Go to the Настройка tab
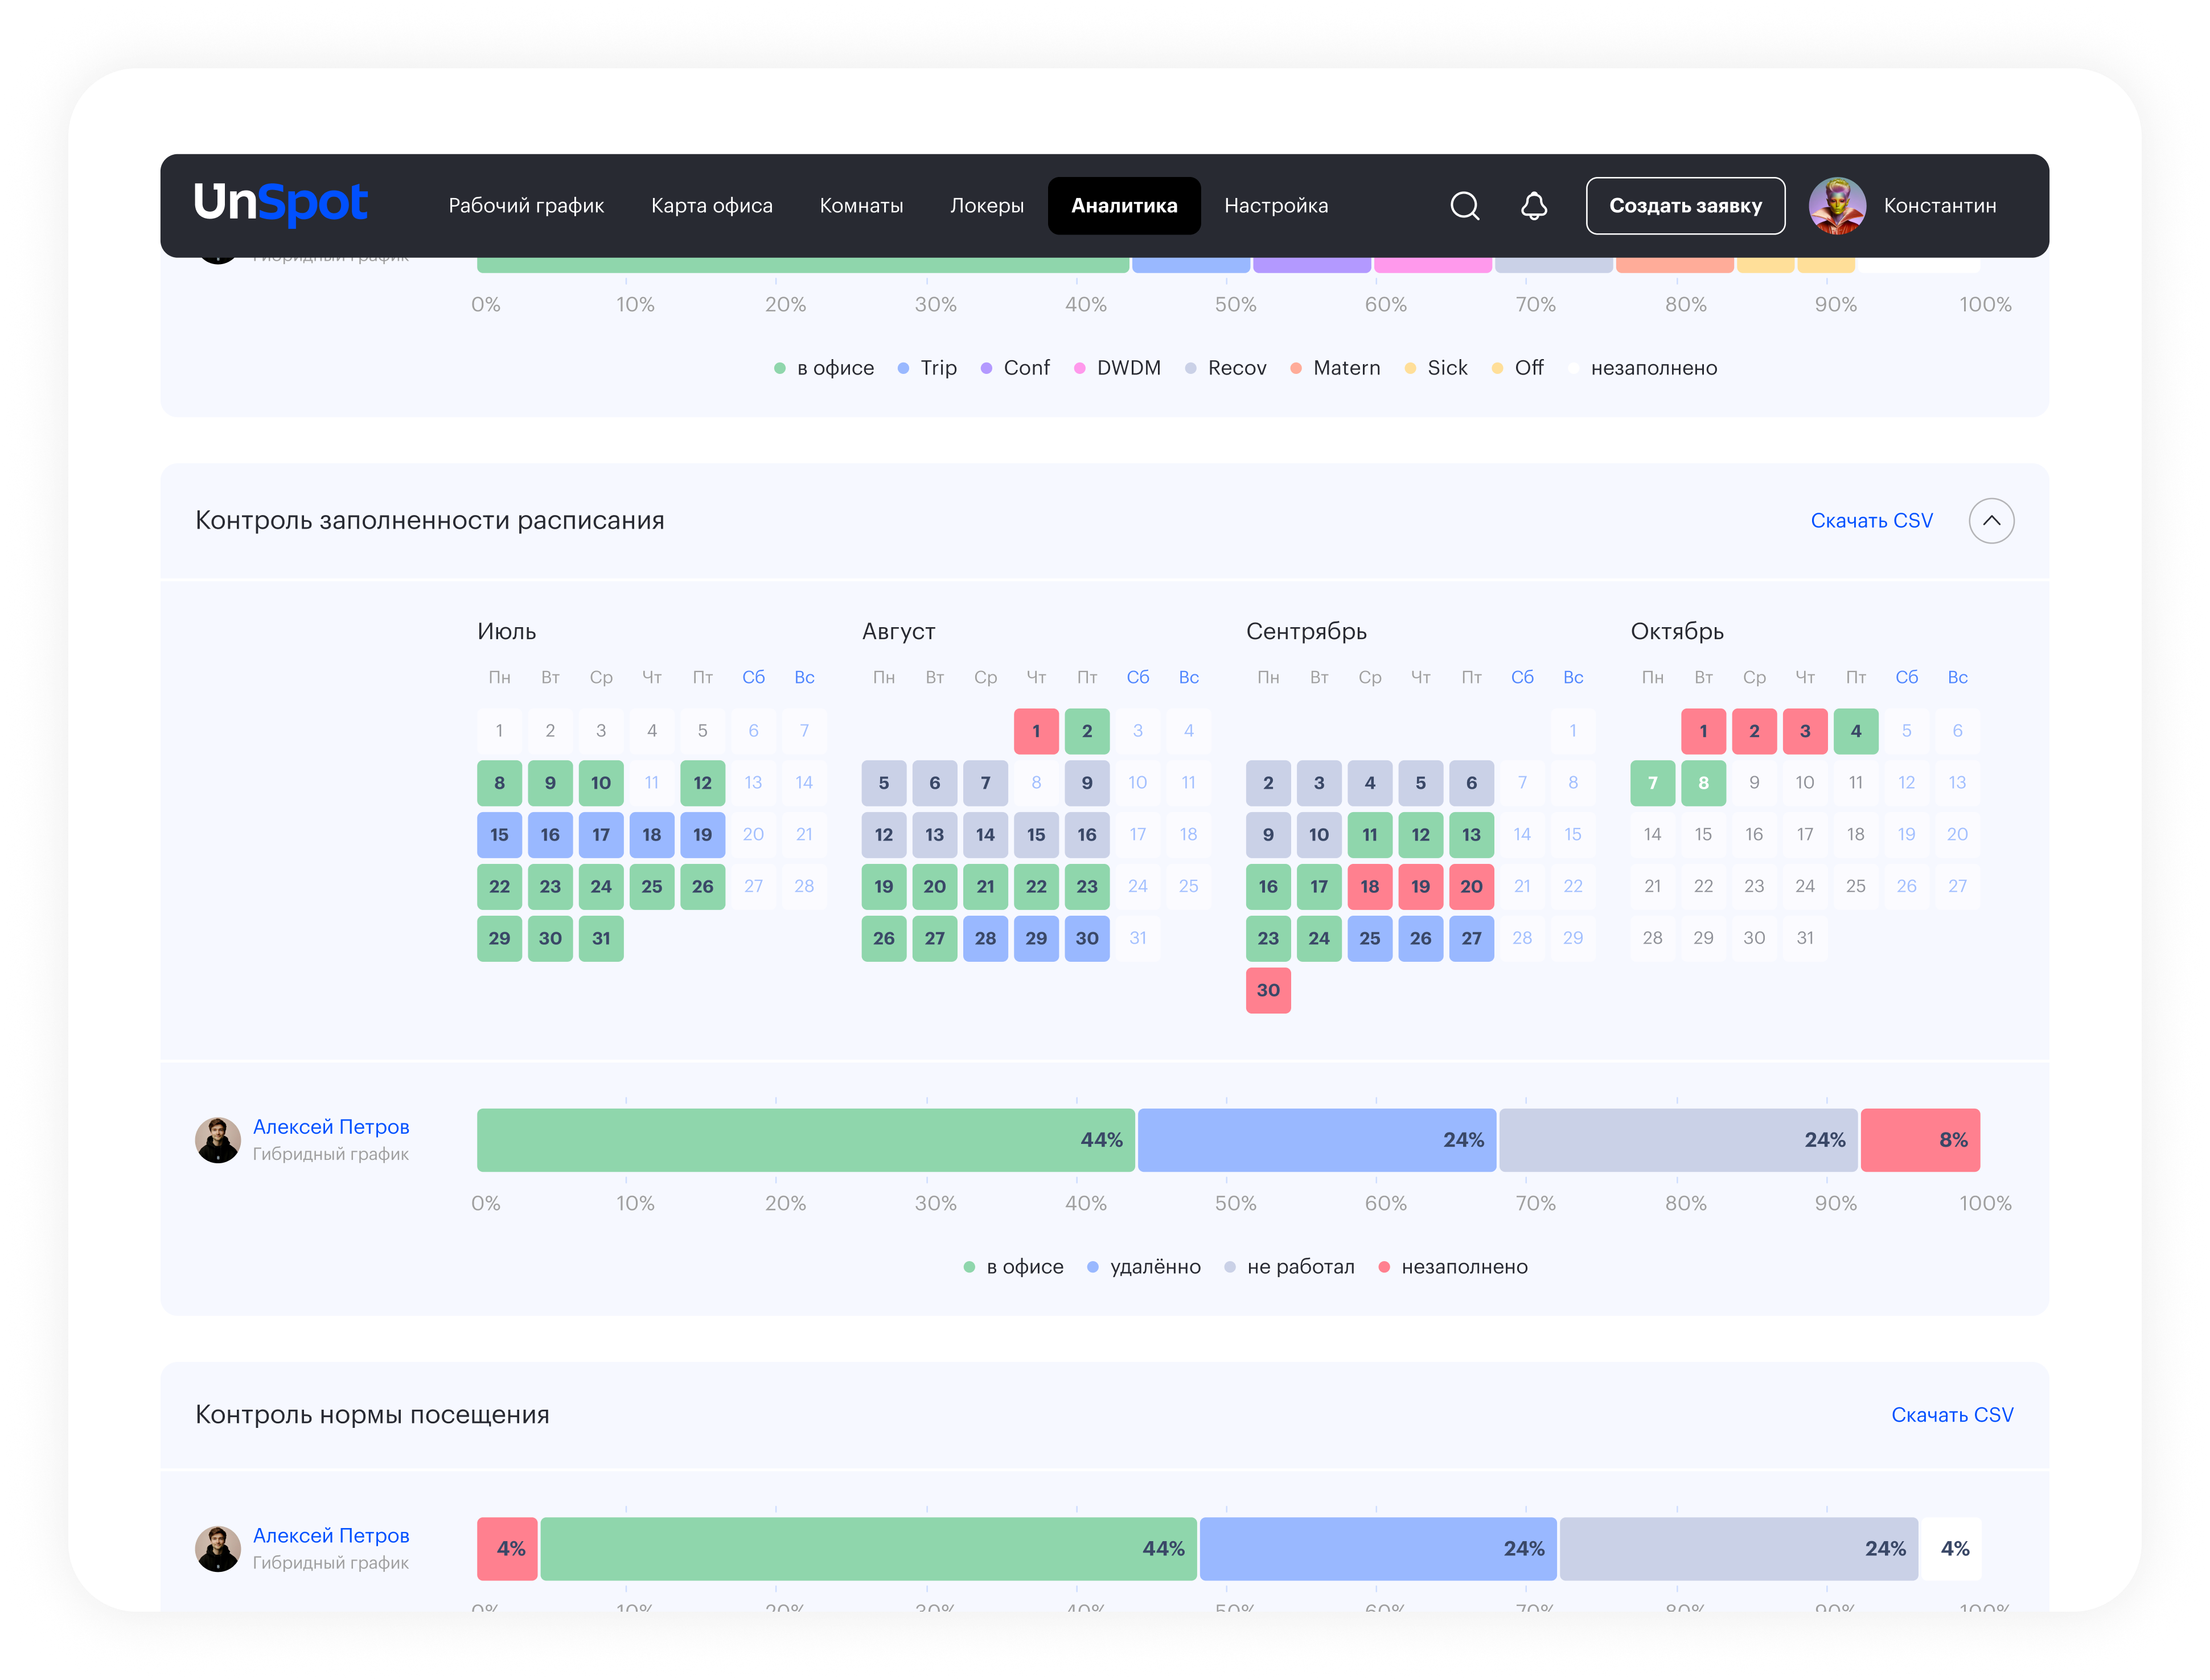Screen dimensions: 2210x1680 (x=1276, y=206)
